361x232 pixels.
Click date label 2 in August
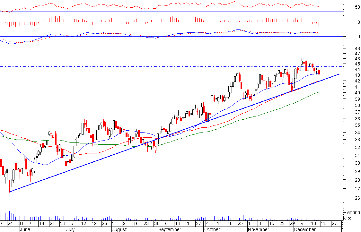click(x=113, y=224)
